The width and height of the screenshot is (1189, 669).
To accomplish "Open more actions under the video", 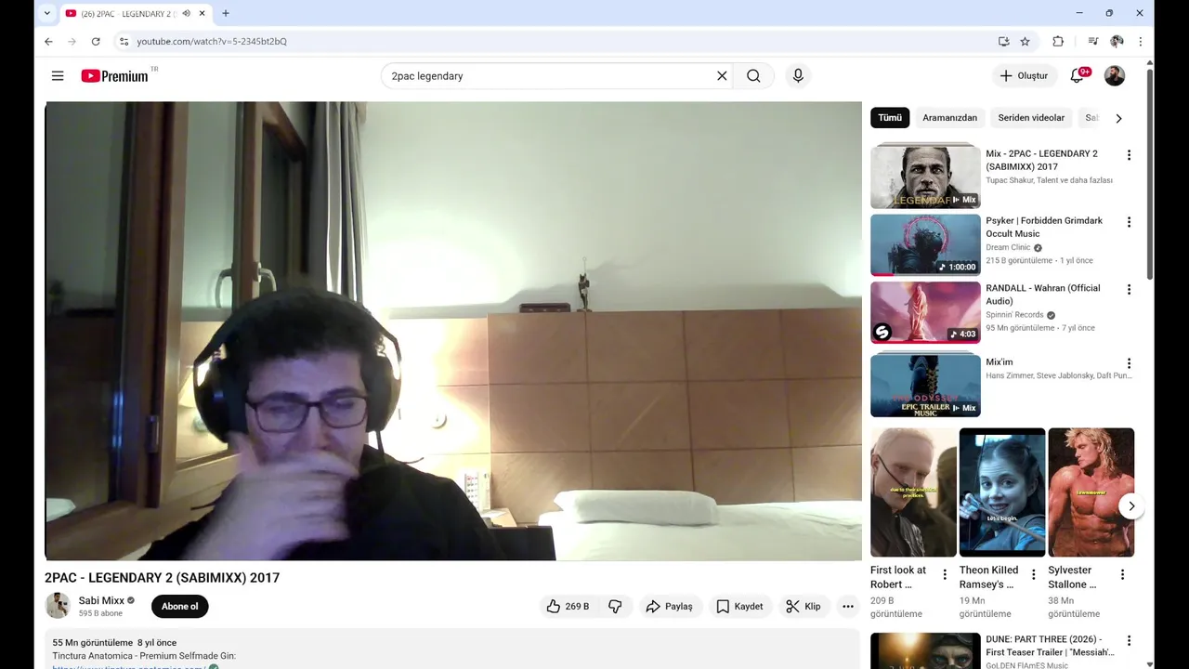I will [848, 607].
